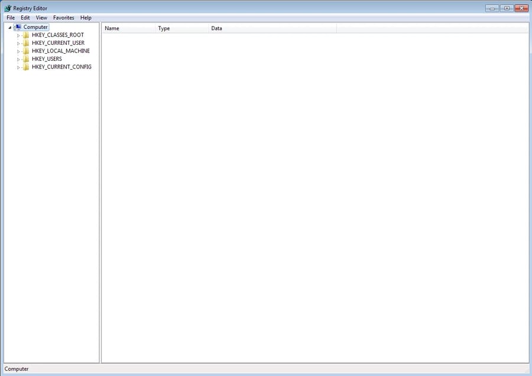Open the Edit menu
This screenshot has height=376, width=532.
[x=25, y=18]
